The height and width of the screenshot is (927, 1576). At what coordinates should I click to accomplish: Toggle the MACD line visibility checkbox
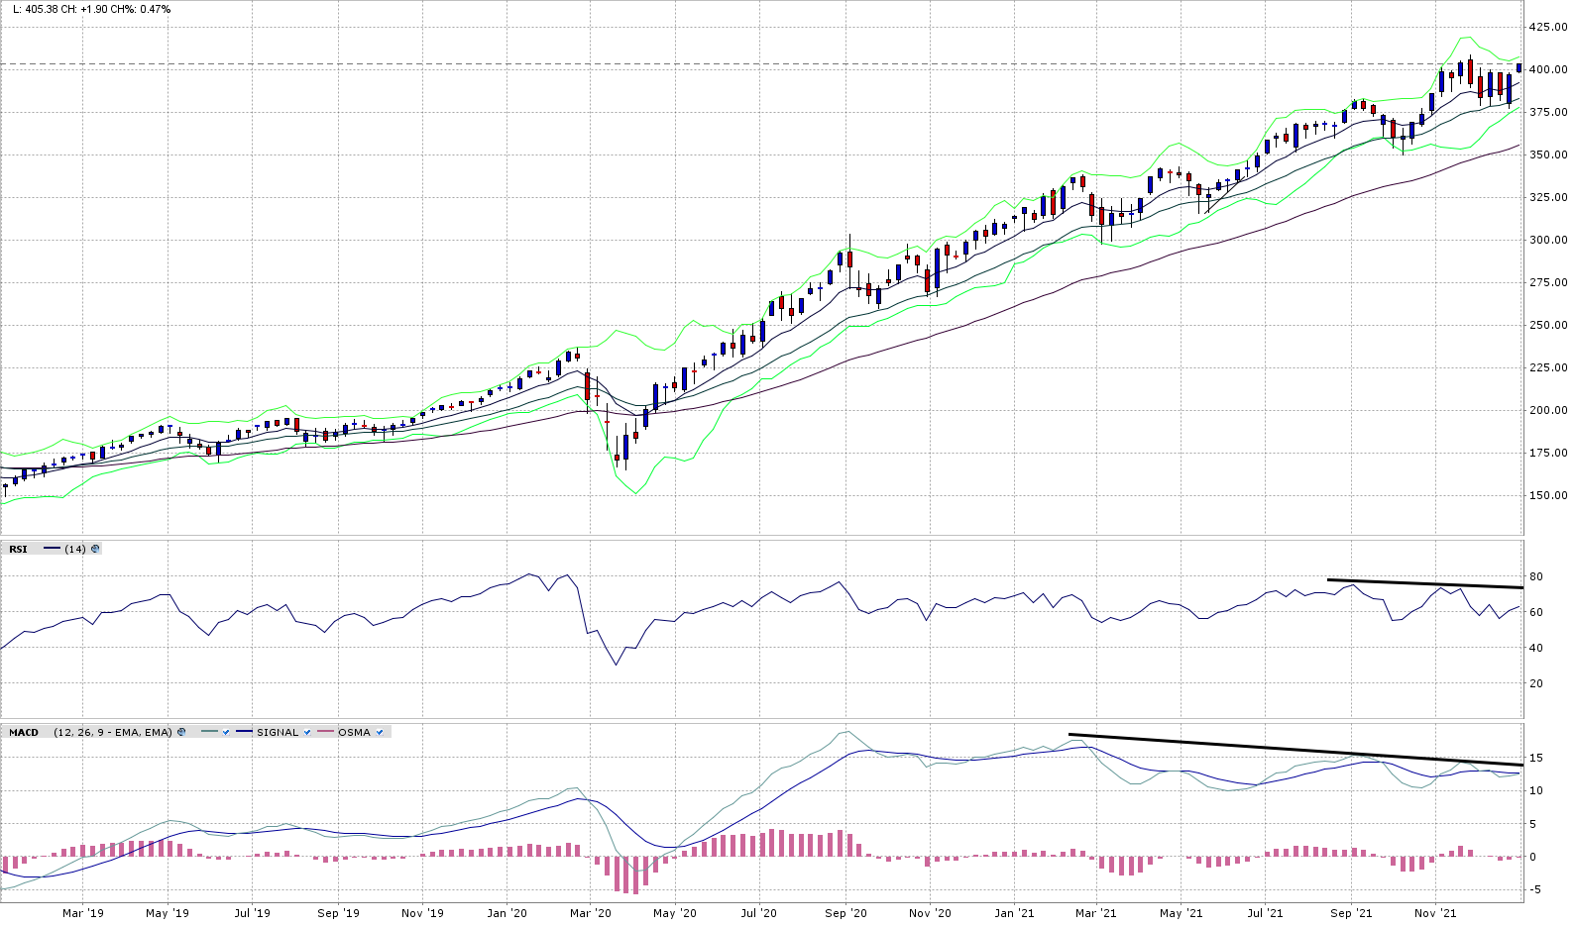[x=227, y=732]
